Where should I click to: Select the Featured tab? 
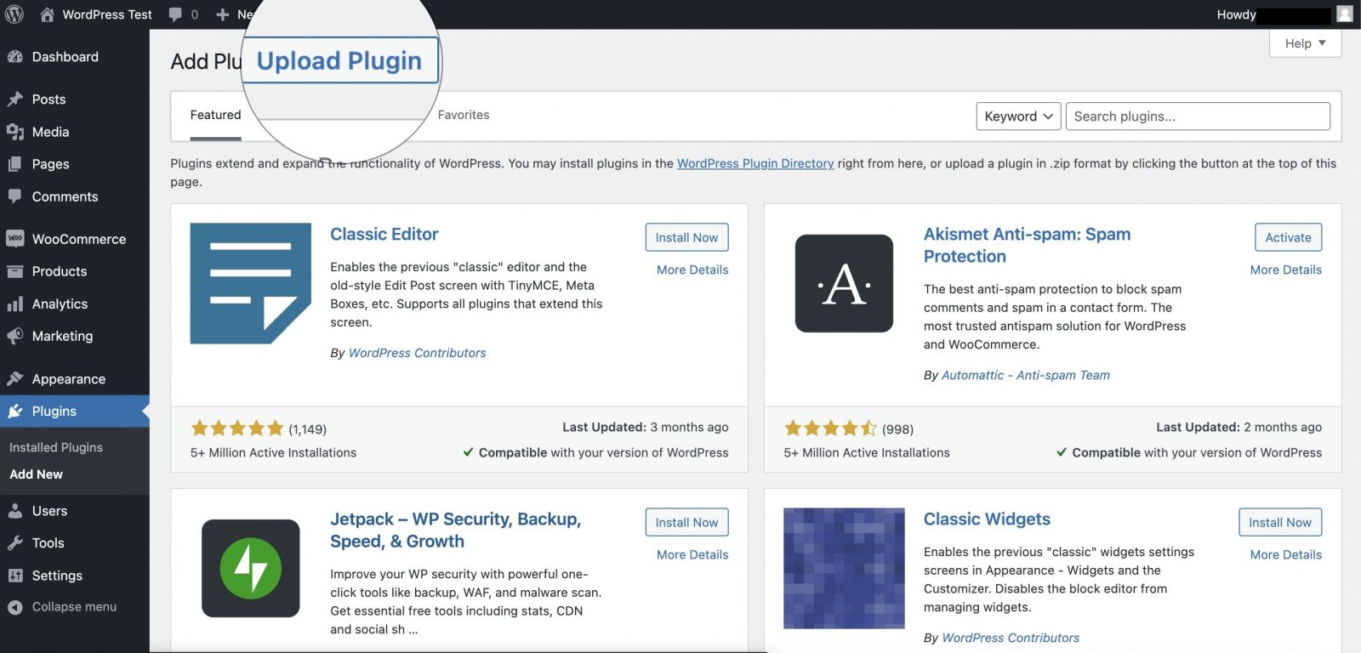(x=215, y=115)
